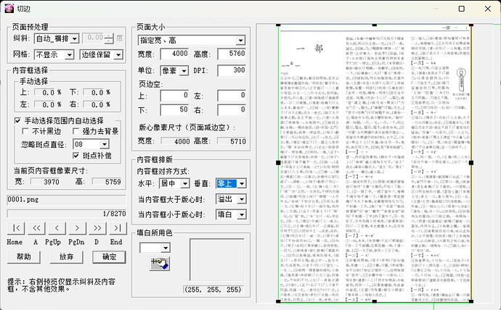Click the 宽度 input field 4000
This screenshot has height=310, width=501.
pyautogui.click(x=174, y=54)
